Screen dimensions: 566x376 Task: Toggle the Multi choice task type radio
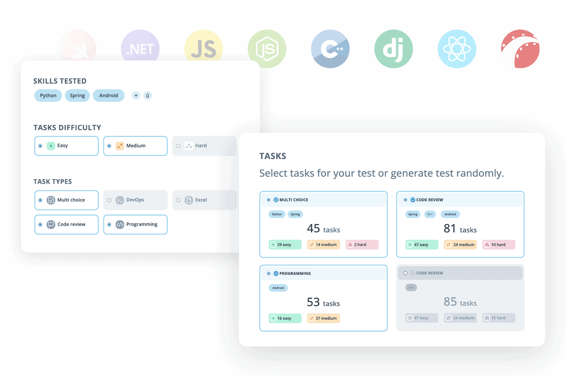40,200
